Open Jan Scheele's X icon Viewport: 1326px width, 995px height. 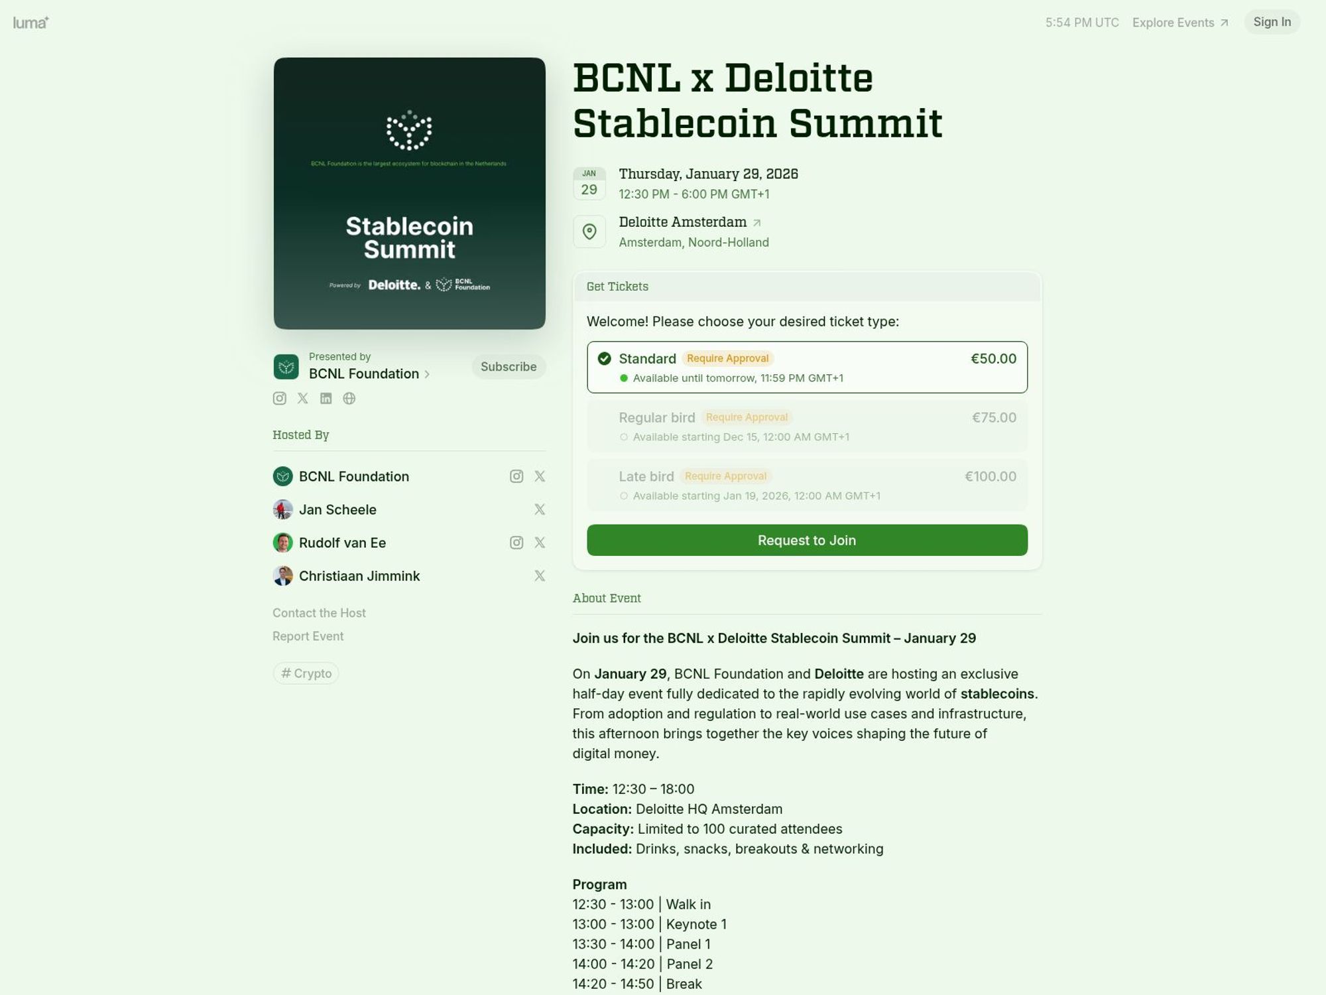click(540, 509)
